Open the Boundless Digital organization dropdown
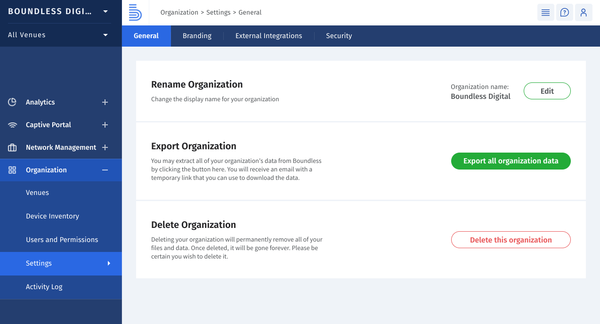The image size is (600, 324). tap(105, 11)
